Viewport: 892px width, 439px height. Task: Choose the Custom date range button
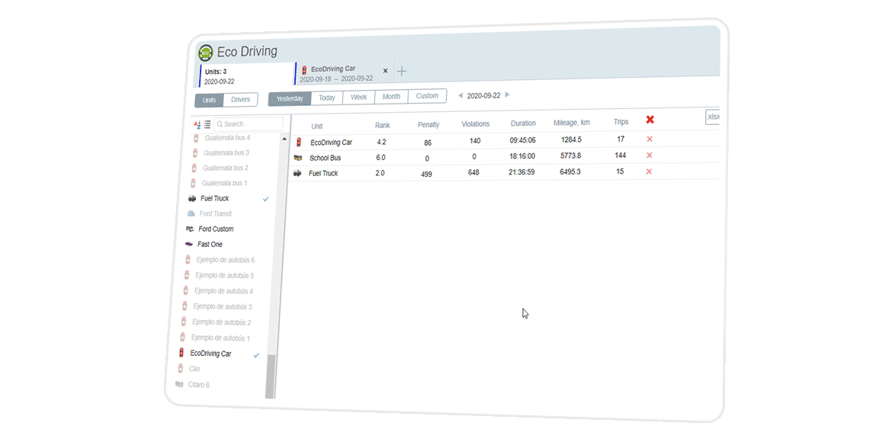click(x=427, y=96)
